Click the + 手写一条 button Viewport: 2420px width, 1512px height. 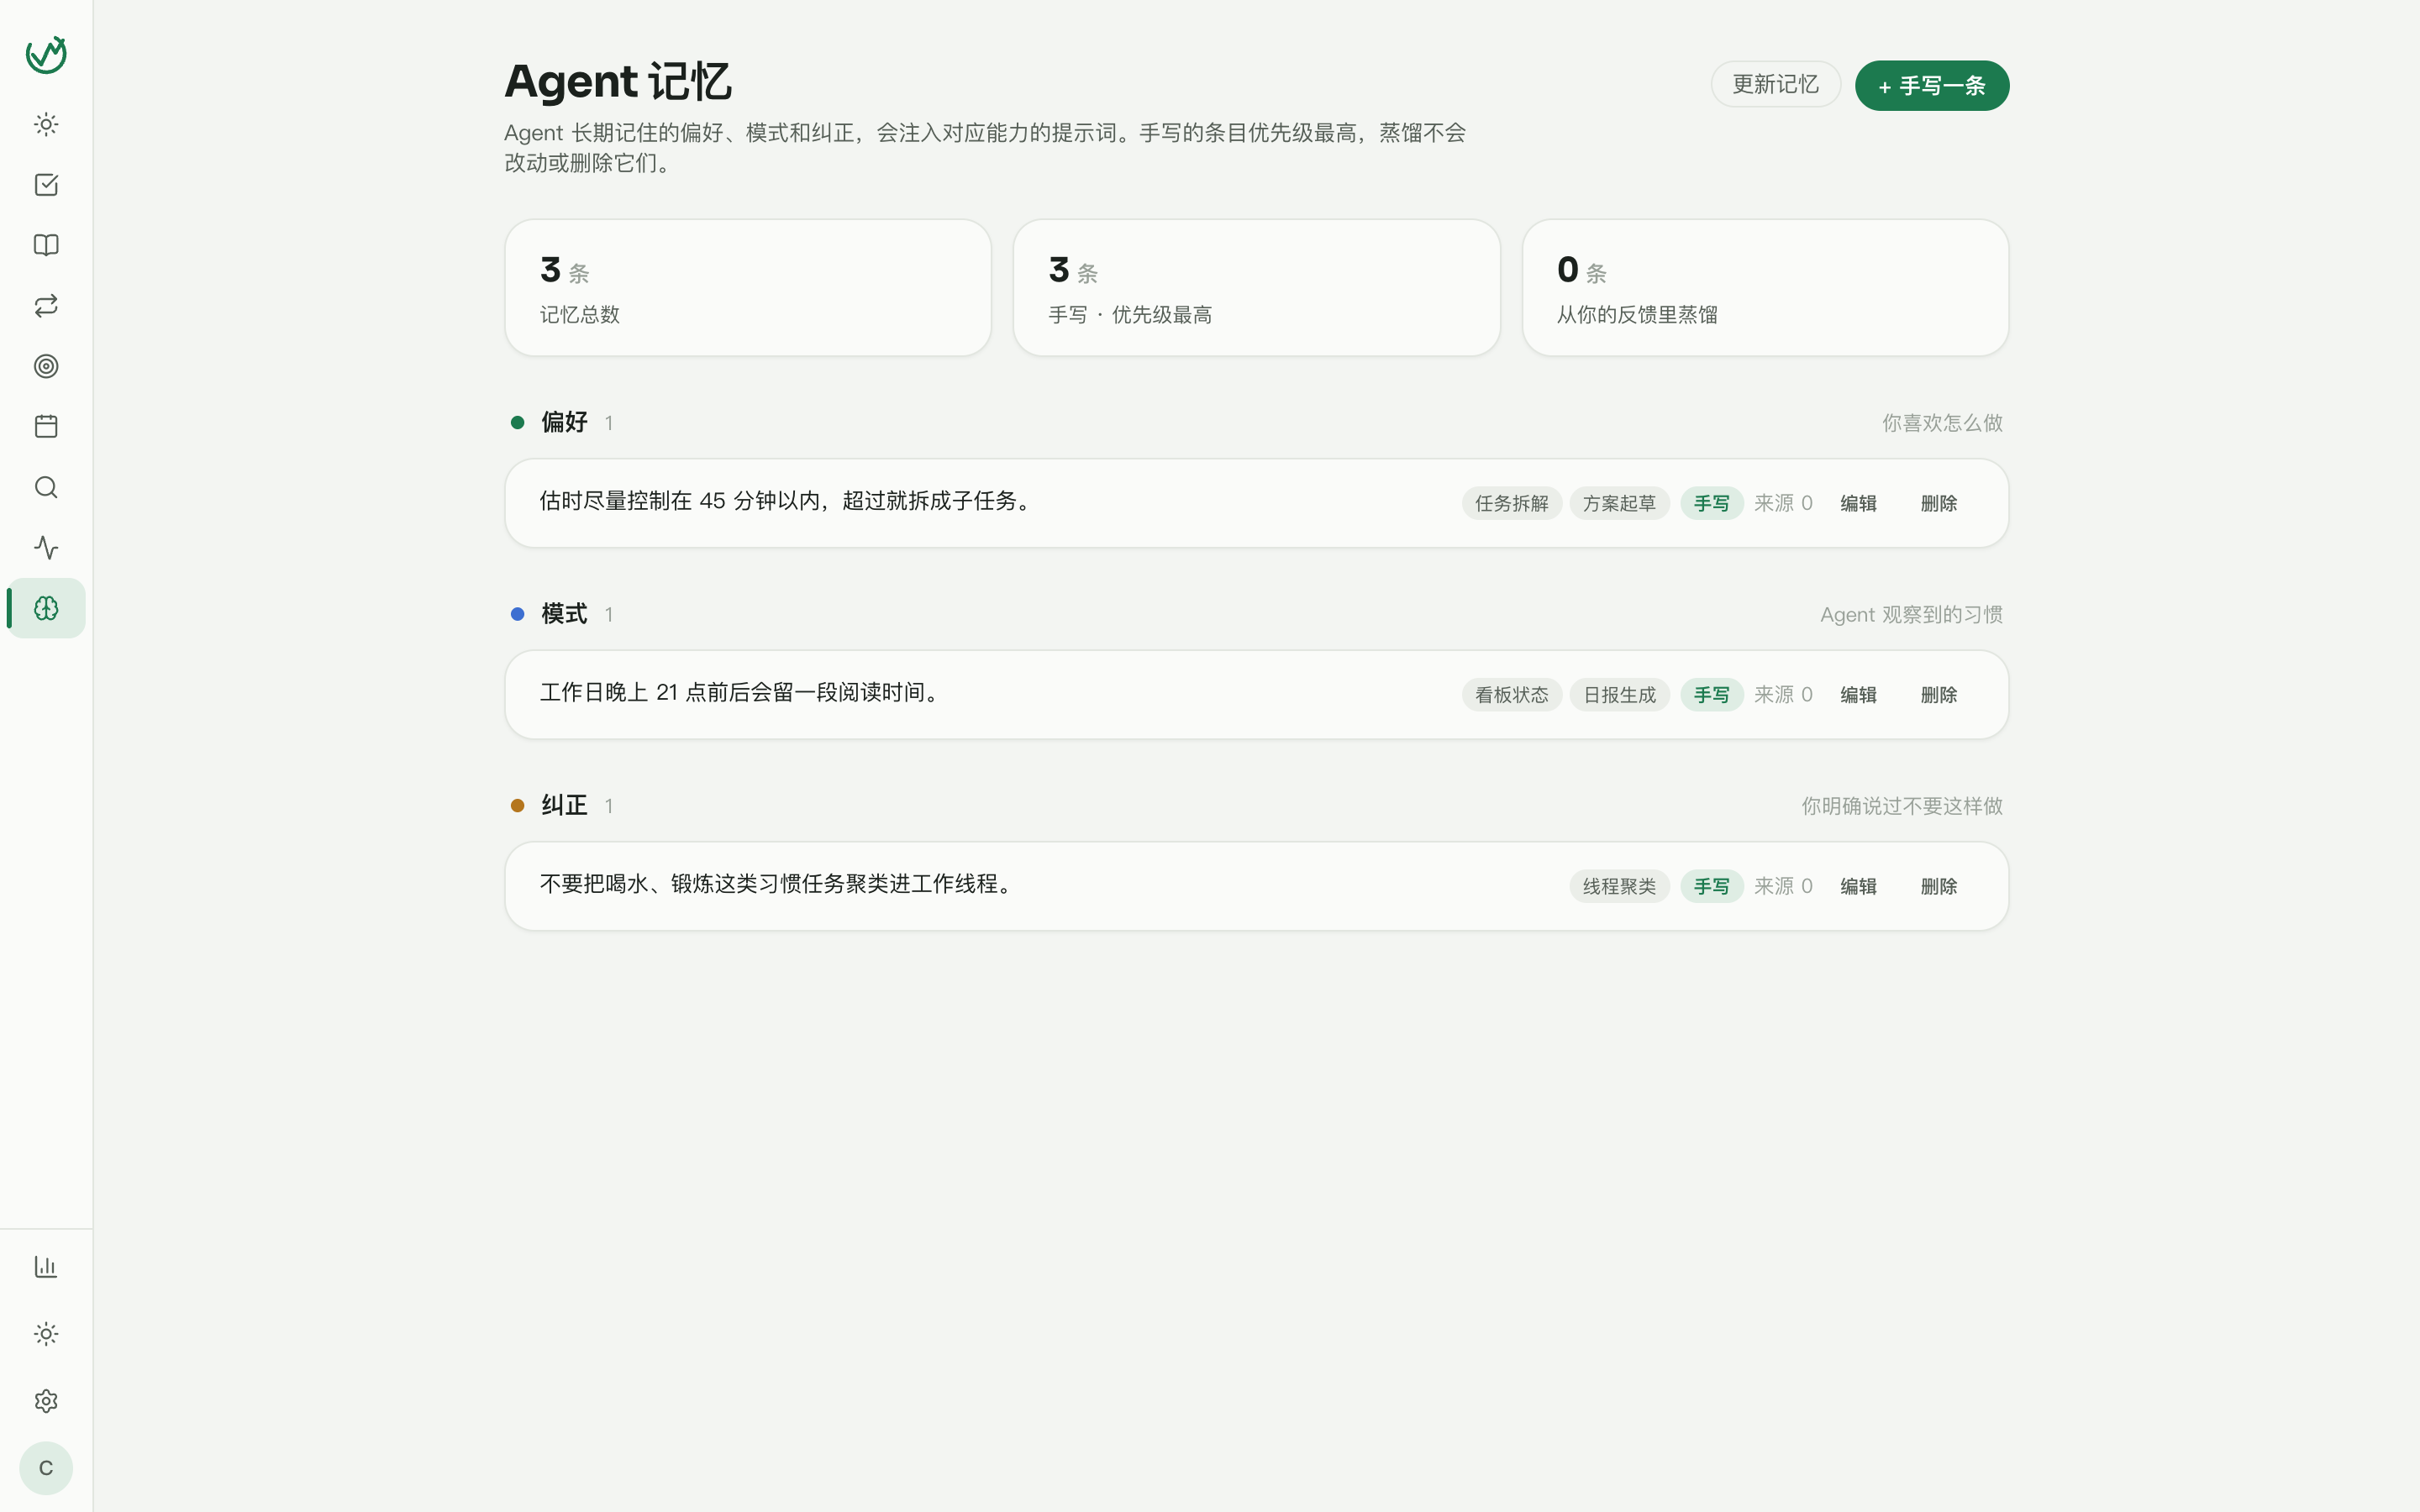click(x=1931, y=86)
